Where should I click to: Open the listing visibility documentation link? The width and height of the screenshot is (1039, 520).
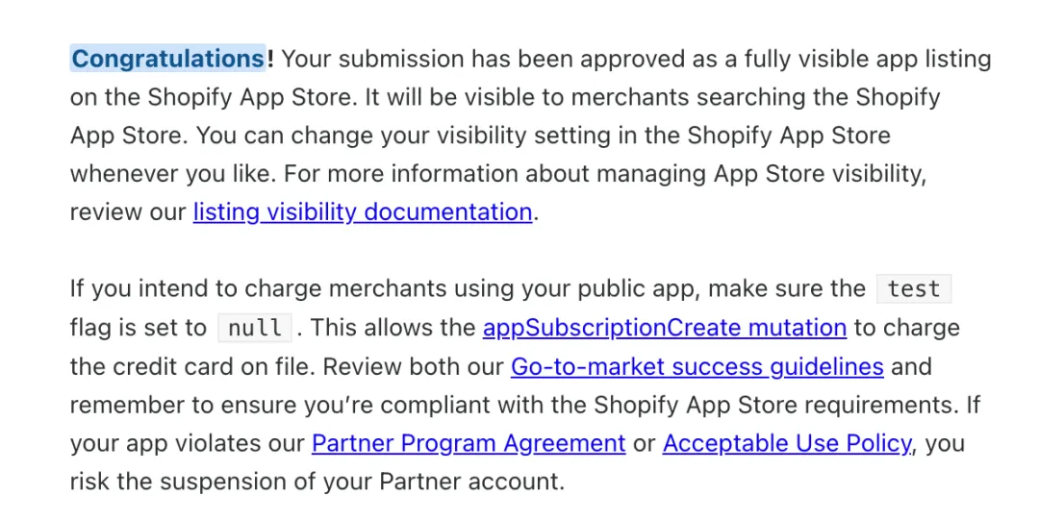click(362, 211)
